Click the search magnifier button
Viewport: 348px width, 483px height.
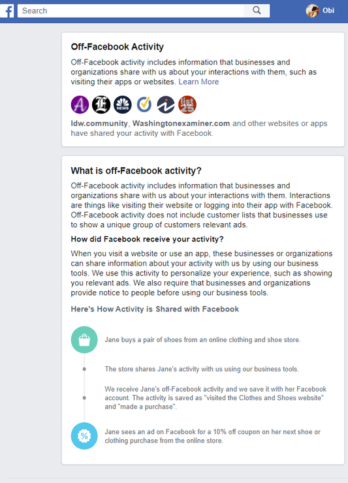coord(257,11)
